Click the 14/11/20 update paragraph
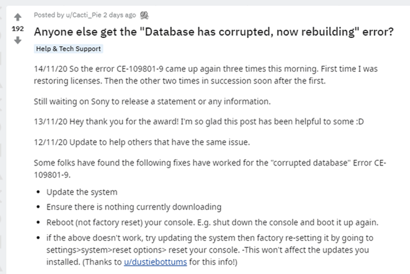Screen dimensions: 410x274 (x=206, y=75)
